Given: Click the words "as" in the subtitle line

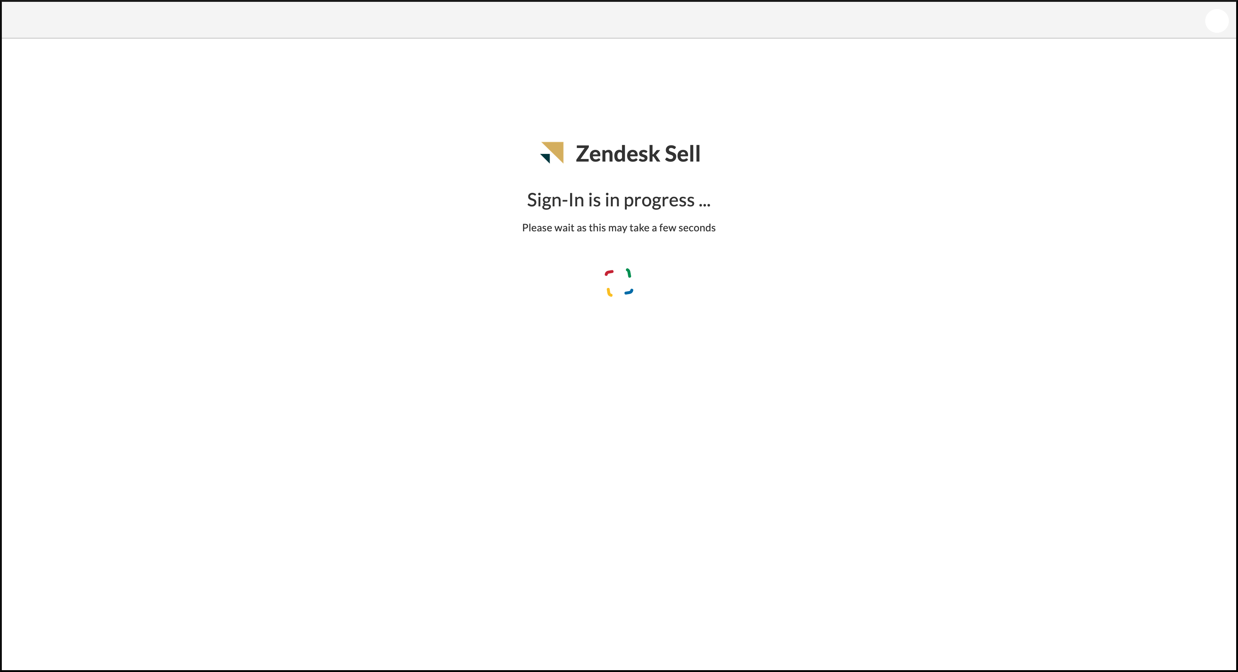Looking at the screenshot, I should 581,228.
